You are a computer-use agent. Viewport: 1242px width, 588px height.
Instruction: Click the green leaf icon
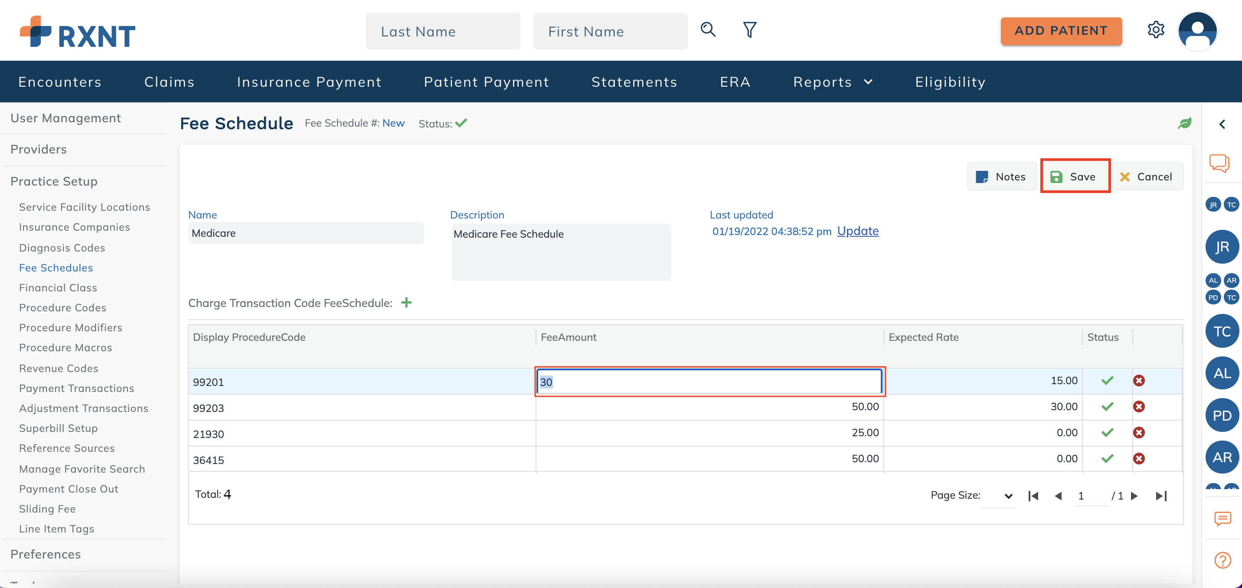pyautogui.click(x=1185, y=124)
